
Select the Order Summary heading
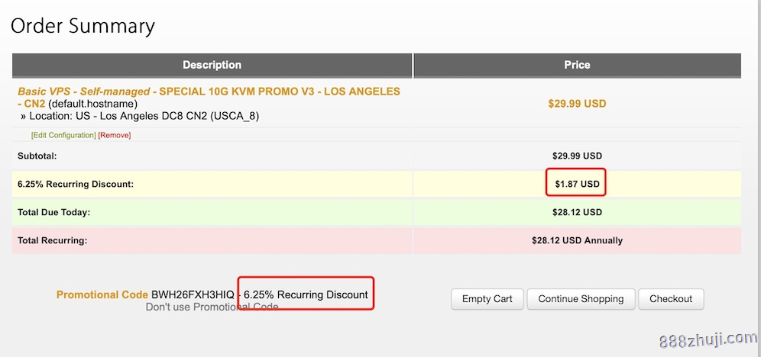[83, 26]
